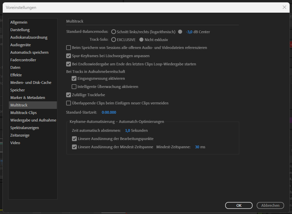Enable 'Intelligente Überwachung aktivieren'

[74, 87]
